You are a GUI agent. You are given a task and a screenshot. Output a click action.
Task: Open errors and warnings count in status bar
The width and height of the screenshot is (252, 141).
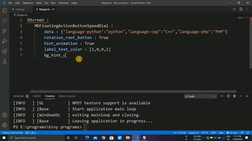tap(31, 133)
